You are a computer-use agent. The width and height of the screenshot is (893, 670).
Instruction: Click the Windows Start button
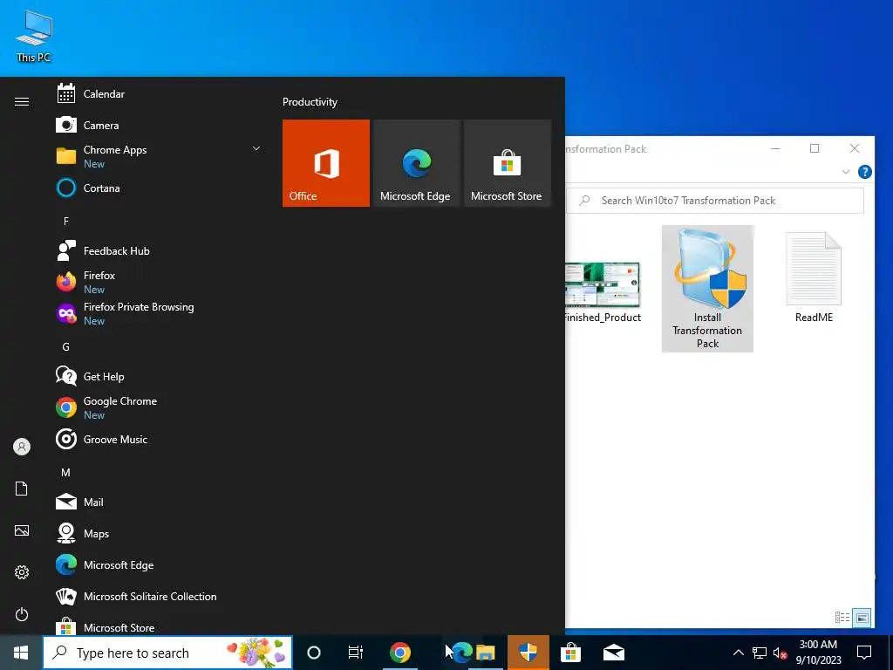[x=21, y=653]
